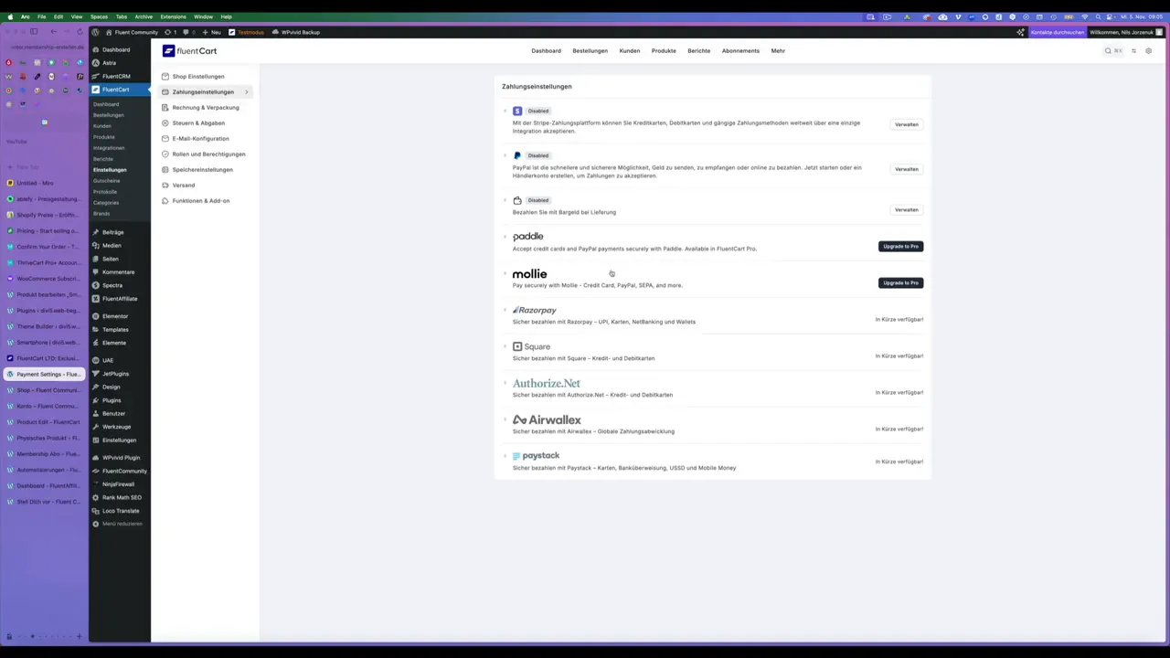Enable the Paddle payment toggle
Viewport: 1170px width, 658px height.
[x=505, y=236]
